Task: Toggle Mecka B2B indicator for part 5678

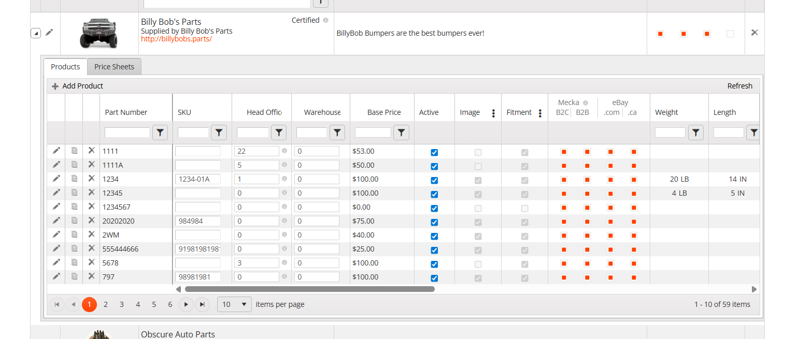Action: coord(587,263)
